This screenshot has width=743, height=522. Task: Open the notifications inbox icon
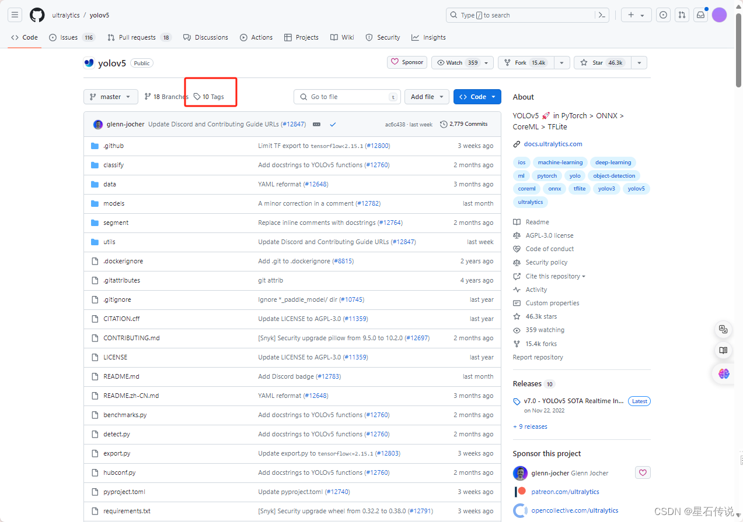pyautogui.click(x=700, y=15)
